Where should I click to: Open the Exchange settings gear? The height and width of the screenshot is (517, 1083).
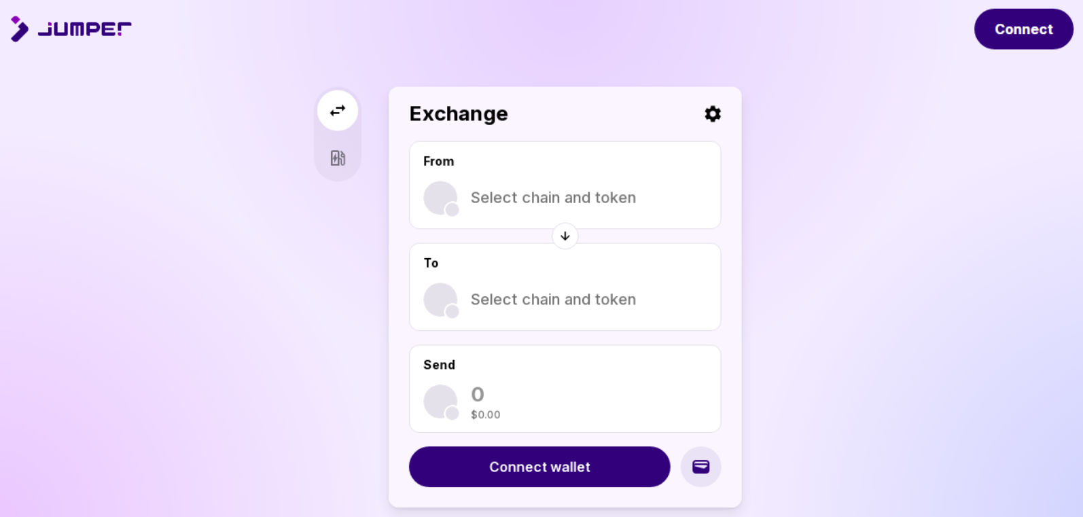pyautogui.click(x=712, y=113)
